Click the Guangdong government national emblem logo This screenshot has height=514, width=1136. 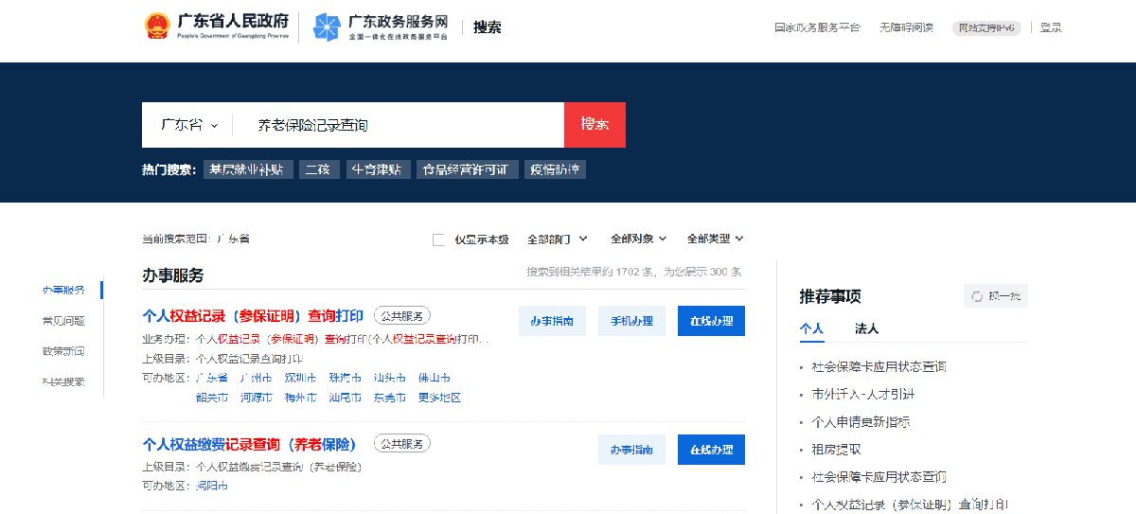click(155, 27)
